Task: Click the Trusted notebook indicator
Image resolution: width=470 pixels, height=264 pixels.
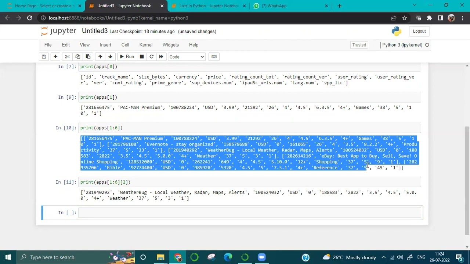Action: (359, 45)
